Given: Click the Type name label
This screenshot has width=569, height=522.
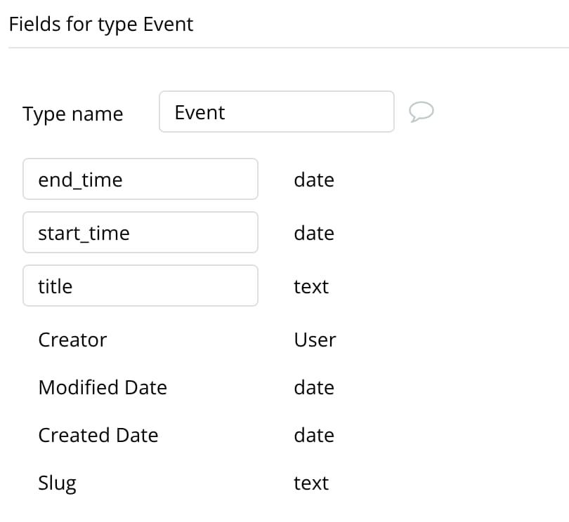Looking at the screenshot, I should click(x=72, y=114).
